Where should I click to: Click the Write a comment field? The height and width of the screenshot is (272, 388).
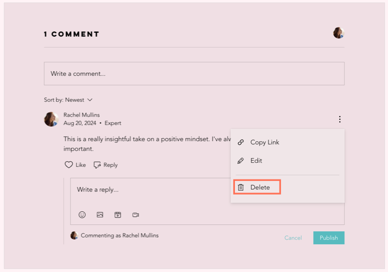click(194, 74)
